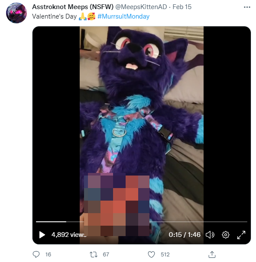This screenshot has height=262, width=256.
Task: Mute the video with the speaker icon
Action: pos(210,235)
